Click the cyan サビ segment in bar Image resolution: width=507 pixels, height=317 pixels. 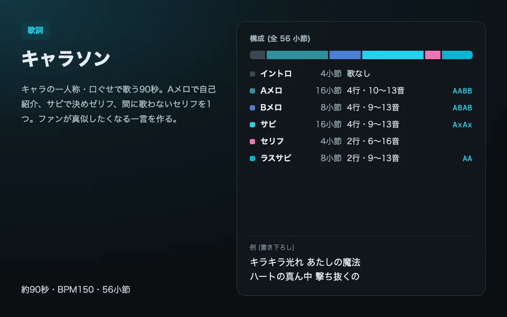click(392, 55)
